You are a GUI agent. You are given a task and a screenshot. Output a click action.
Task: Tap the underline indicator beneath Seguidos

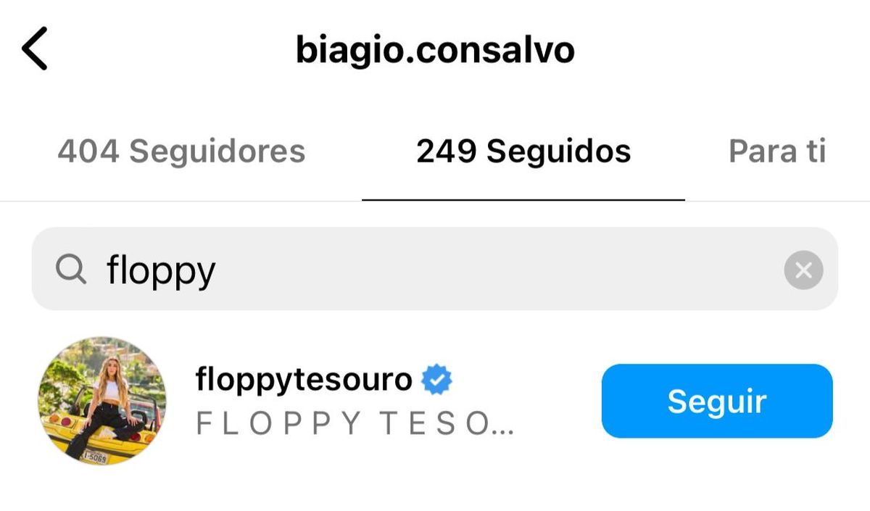click(x=523, y=199)
